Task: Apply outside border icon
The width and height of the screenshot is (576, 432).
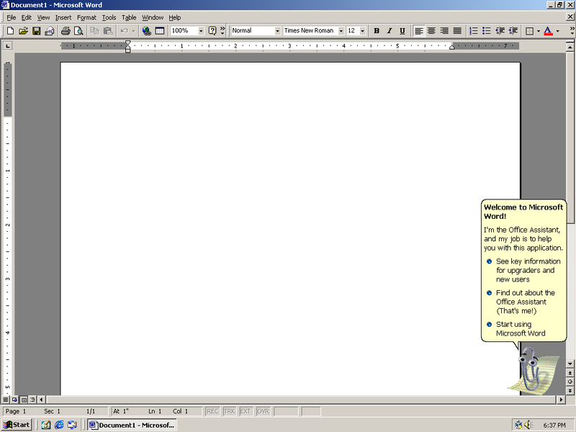Action: pos(529,31)
